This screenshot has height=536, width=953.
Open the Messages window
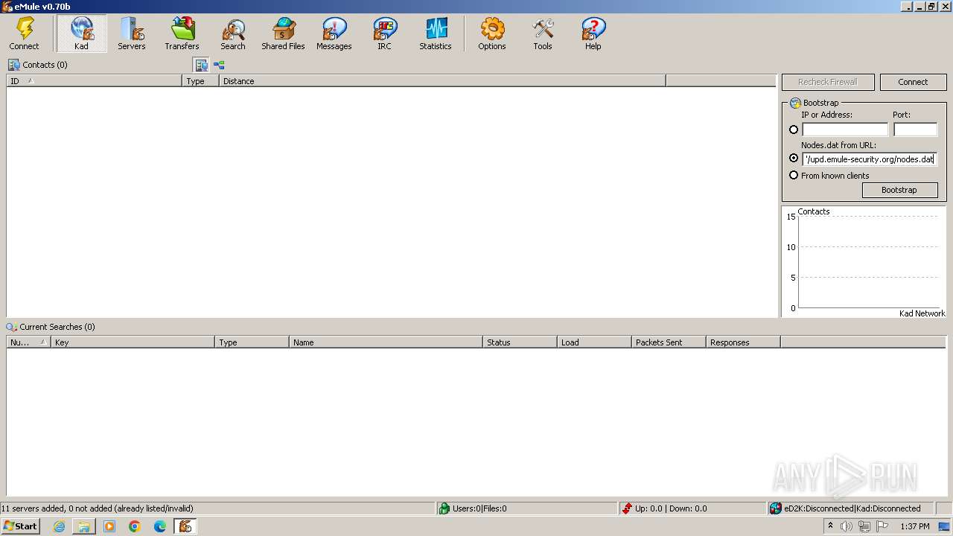(x=334, y=34)
